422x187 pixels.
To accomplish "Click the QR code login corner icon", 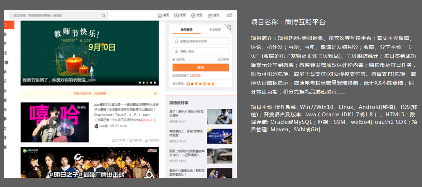I will point(229,28).
